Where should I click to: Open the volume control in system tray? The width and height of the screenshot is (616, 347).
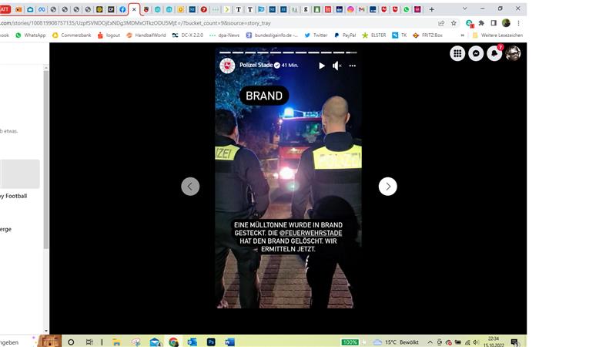476,342
